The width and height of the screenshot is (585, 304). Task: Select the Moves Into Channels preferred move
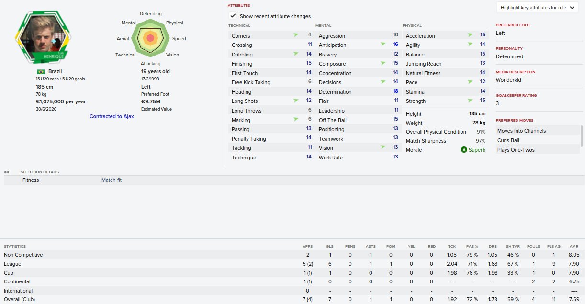(521, 131)
